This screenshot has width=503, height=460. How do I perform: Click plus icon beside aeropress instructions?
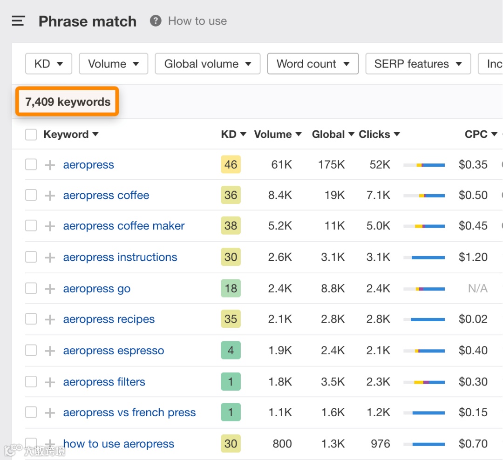point(50,257)
